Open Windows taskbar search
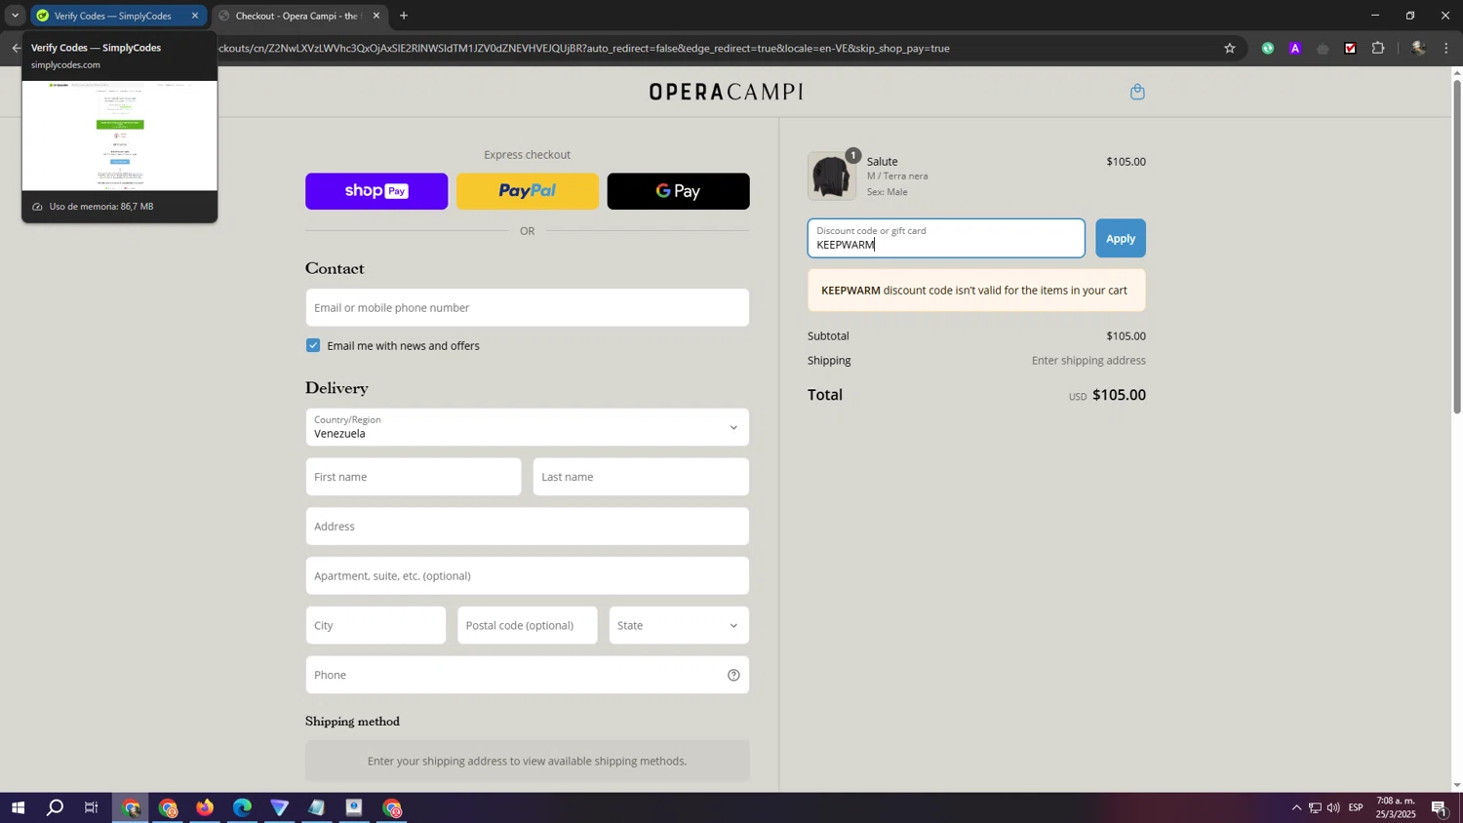The image size is (1463, 823). tap(56, 808)
